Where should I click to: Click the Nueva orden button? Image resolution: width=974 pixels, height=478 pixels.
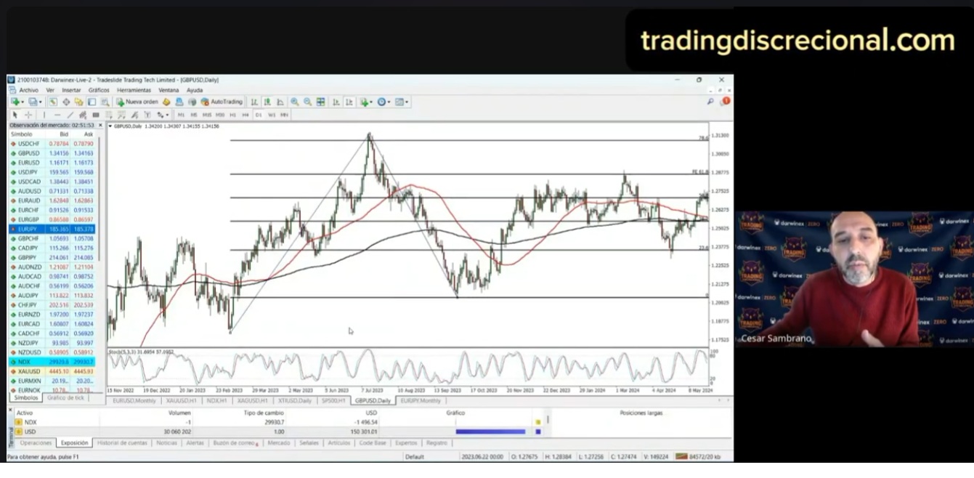click(137, 102)
